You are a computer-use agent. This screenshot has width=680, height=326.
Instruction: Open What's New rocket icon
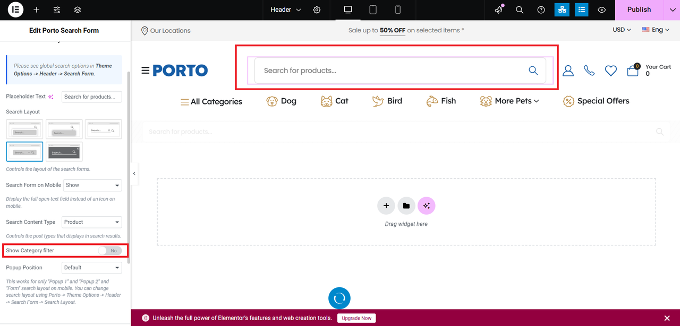[498, 10]
